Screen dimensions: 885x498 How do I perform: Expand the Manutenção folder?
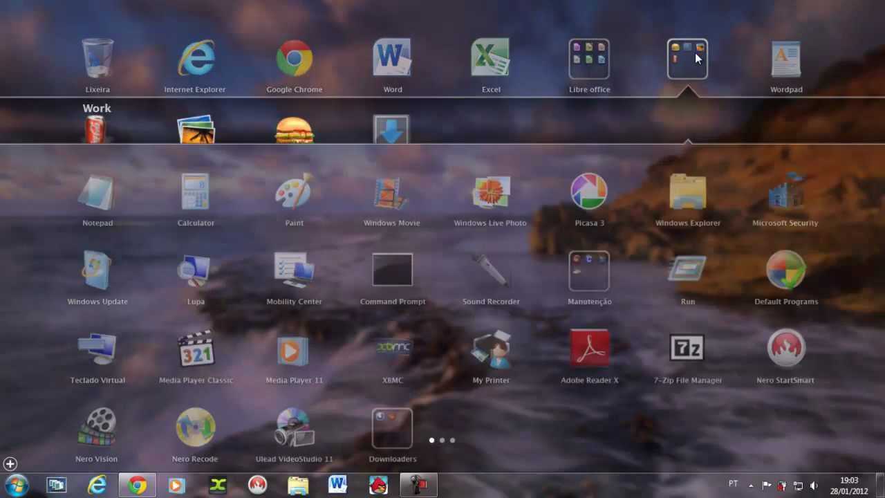click(589, 271)
